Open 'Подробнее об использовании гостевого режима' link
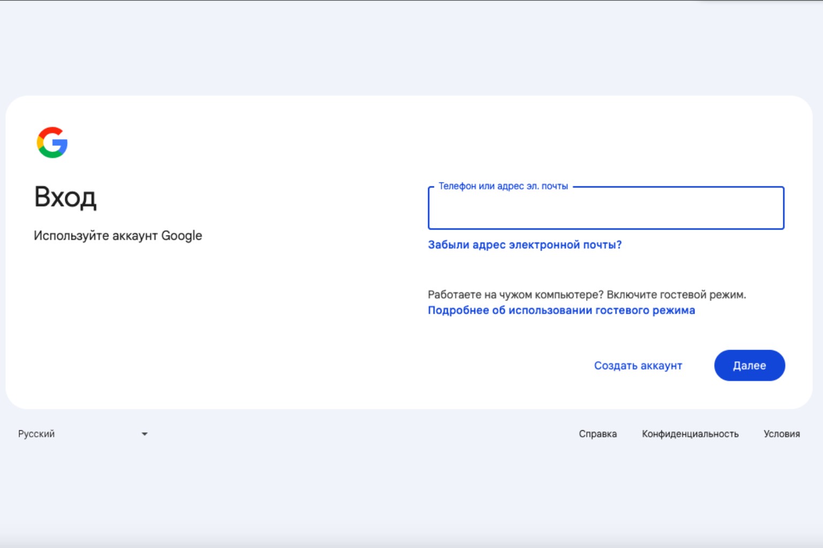This screenshot has height=548, width=823. coord(561,310)
